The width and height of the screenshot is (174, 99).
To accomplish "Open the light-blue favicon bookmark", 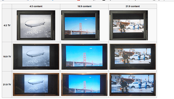I will tap(53, 0).
